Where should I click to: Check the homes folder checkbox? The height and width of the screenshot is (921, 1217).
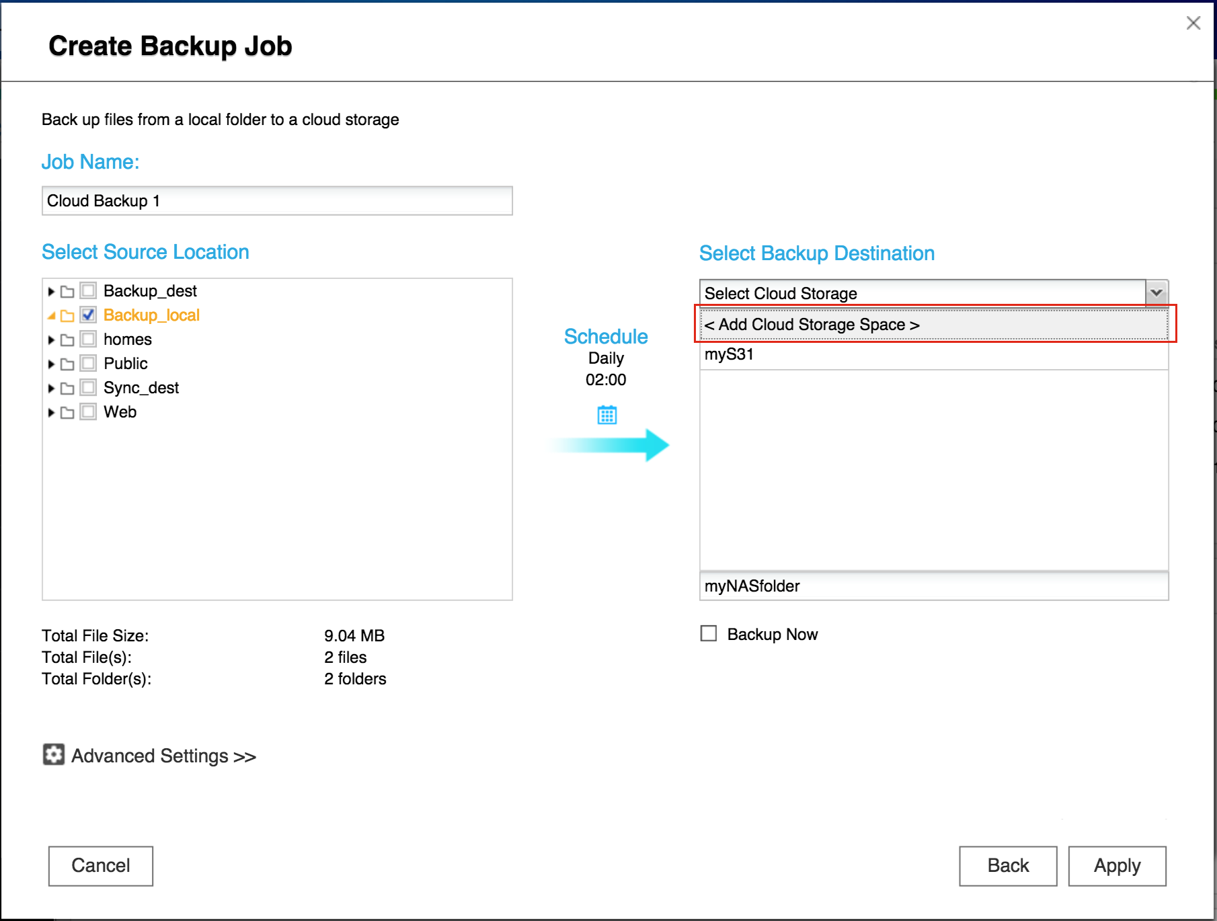[x=88, y=339]
